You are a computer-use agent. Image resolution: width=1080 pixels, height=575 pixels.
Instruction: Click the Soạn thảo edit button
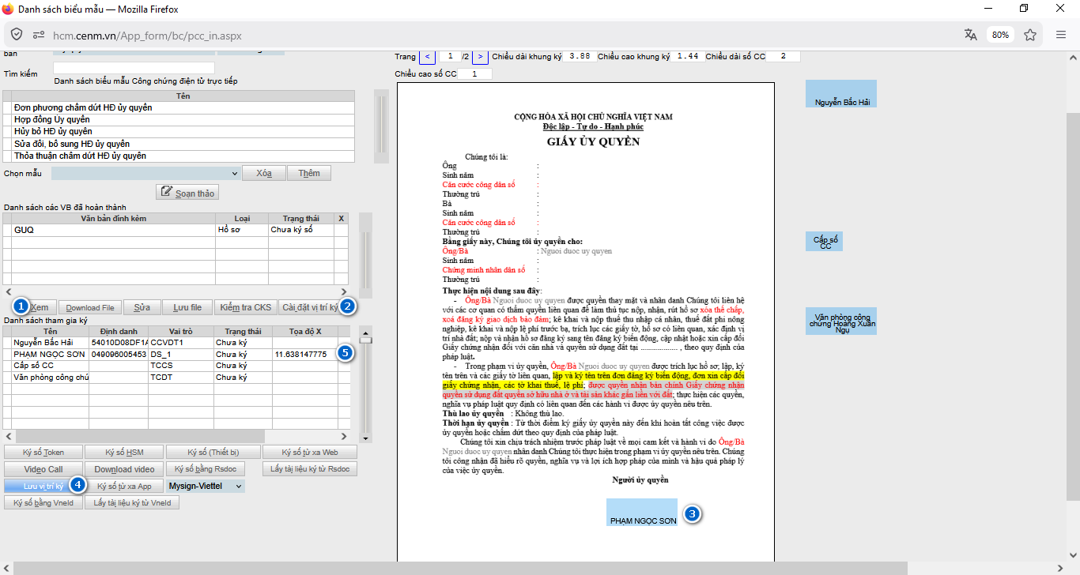tap(187, 192)
